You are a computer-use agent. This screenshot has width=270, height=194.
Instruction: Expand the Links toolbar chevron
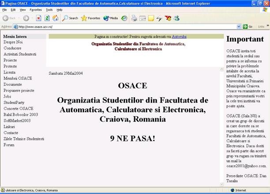pos(266,26)
